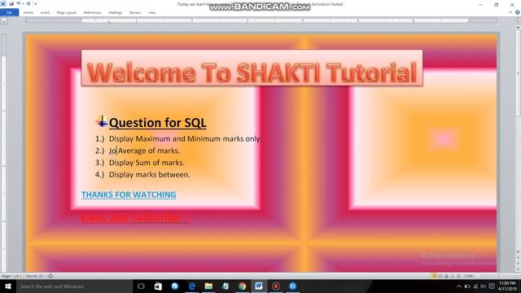Viewport: 521px width, 293px height.
Task: Open the Page Layout ribbon tab
Action: click(x=67, y=13)
